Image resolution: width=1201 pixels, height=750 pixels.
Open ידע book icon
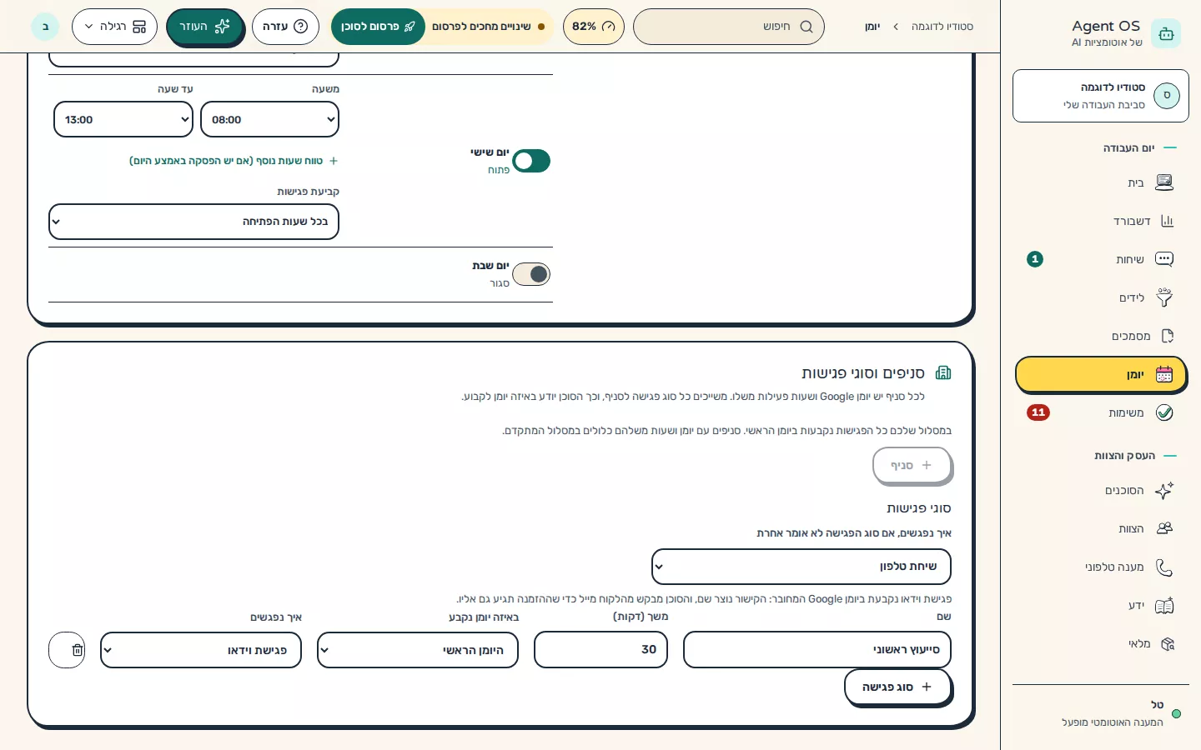click(x=1164, y=605)
